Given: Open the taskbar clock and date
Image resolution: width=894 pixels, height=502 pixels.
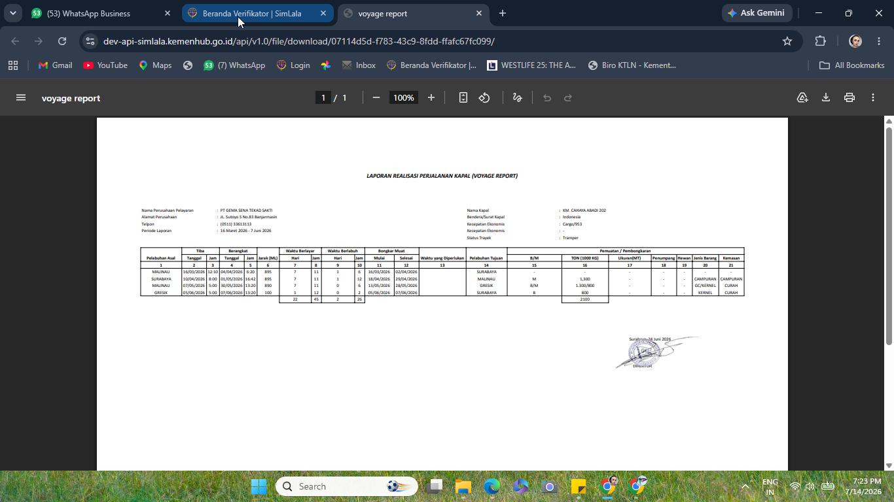Looking at the screenshot, I should tap(863, 486).
